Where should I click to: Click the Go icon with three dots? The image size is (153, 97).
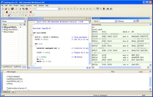(27, 12)
